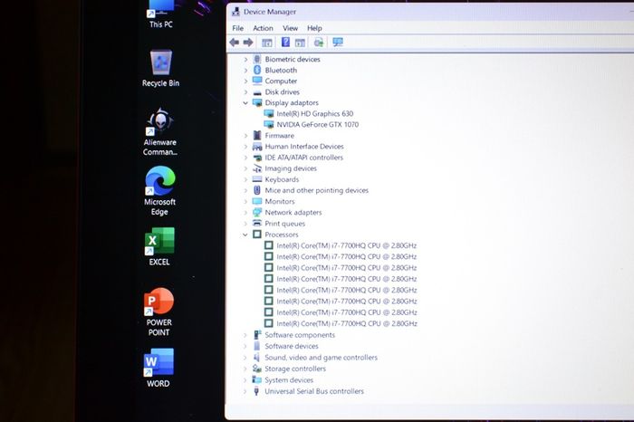The height and width of the screenshot is (422, 634).
Task: Select the Imaging devices category
Action: (x=291, y=168)
